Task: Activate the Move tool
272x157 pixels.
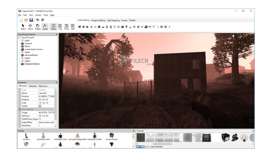Action: click(30, 27)
